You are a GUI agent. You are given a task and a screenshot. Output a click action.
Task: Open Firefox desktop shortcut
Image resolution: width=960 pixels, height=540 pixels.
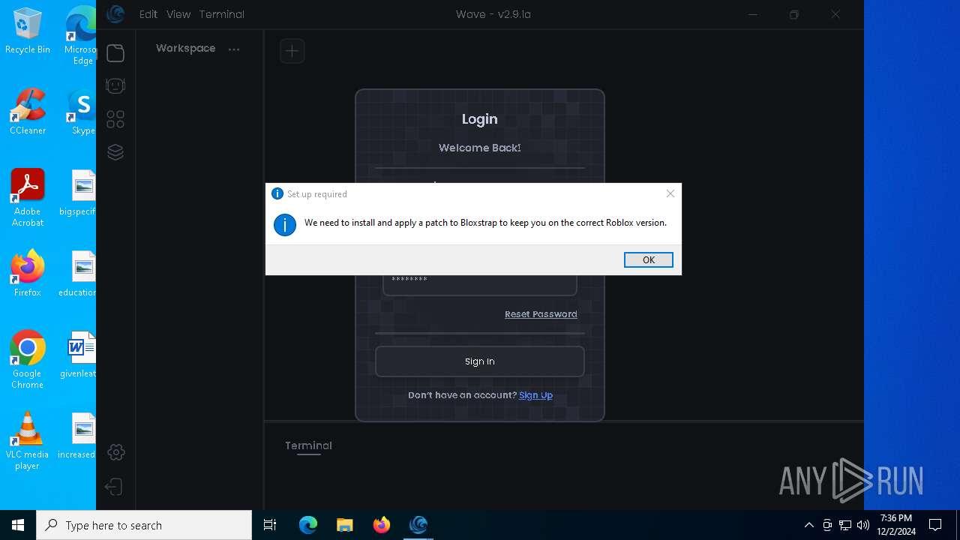[28, 274]
